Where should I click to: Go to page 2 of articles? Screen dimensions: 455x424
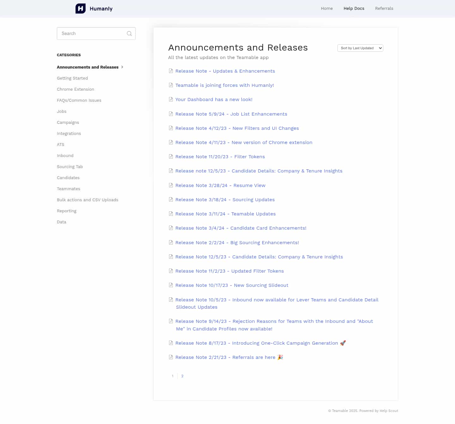182,376
